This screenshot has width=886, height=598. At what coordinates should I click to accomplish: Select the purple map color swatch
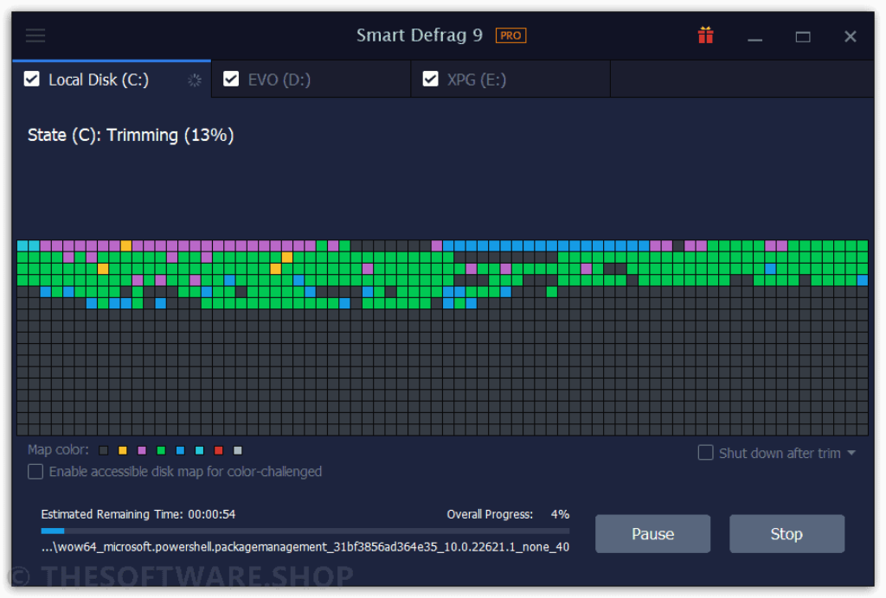[x=142, y=450]
